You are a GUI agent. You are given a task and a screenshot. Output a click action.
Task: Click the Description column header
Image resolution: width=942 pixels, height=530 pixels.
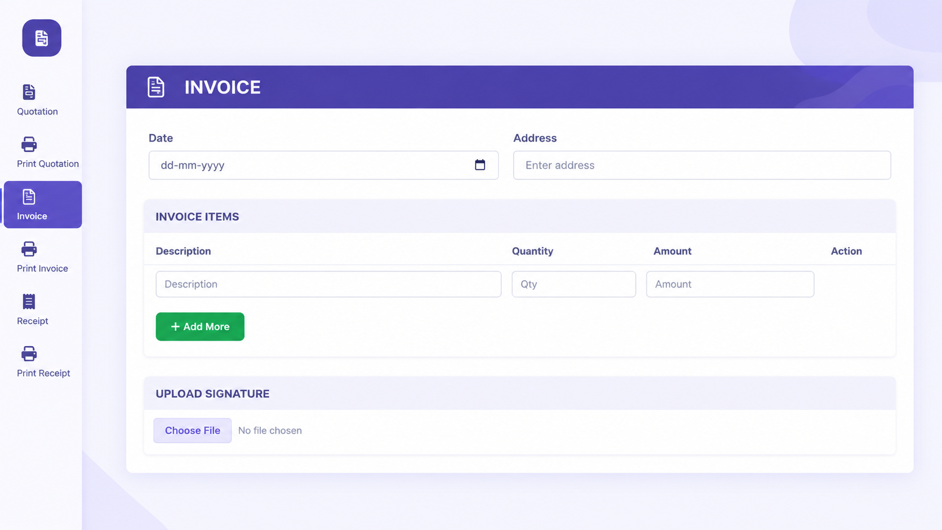tap(183, 251)
